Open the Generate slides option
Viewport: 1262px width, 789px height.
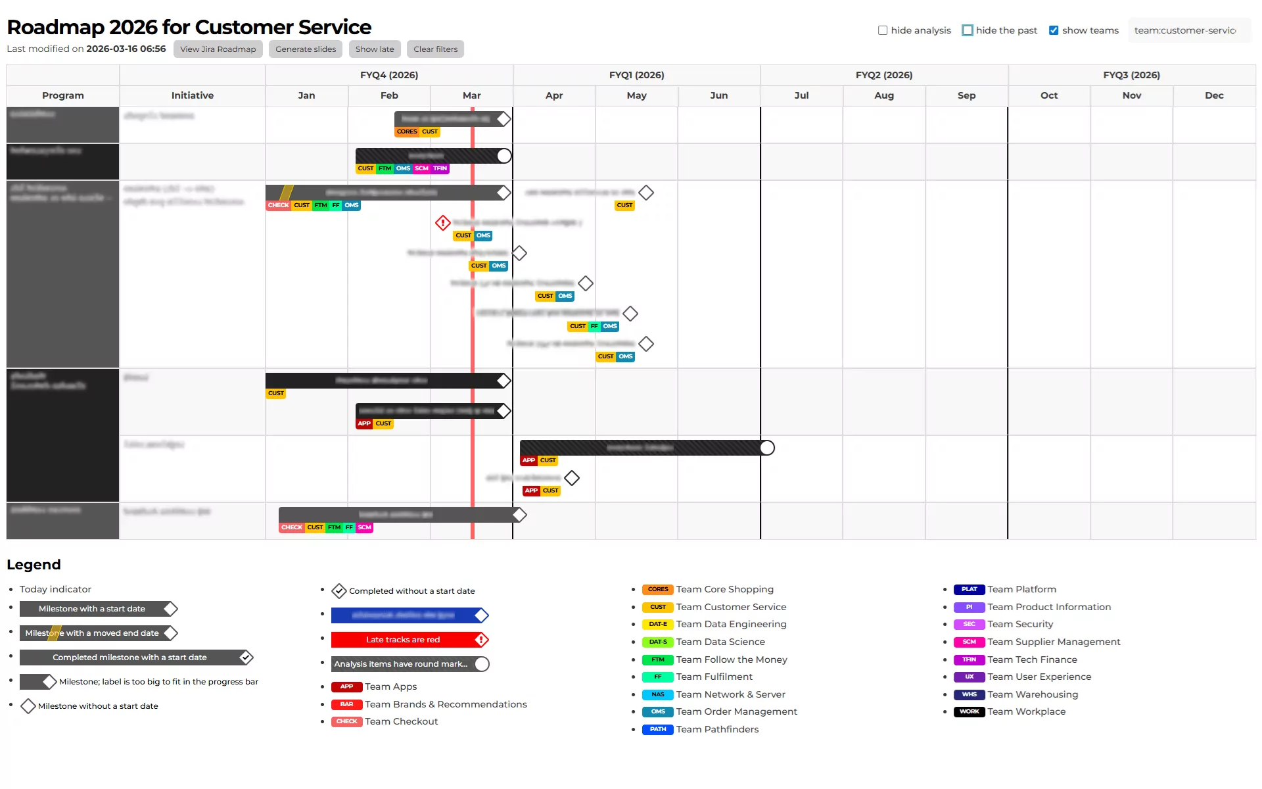pyautogui.click(x=306, y=49)
